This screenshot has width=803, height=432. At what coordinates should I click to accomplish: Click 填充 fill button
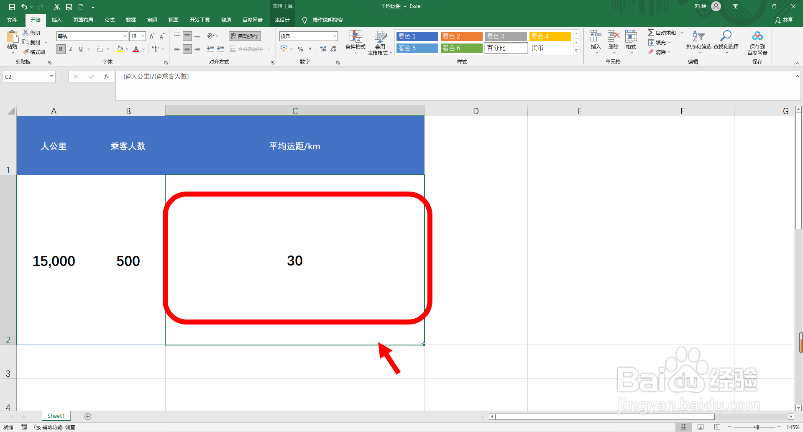pyautogui.click(x=659, y=42)
